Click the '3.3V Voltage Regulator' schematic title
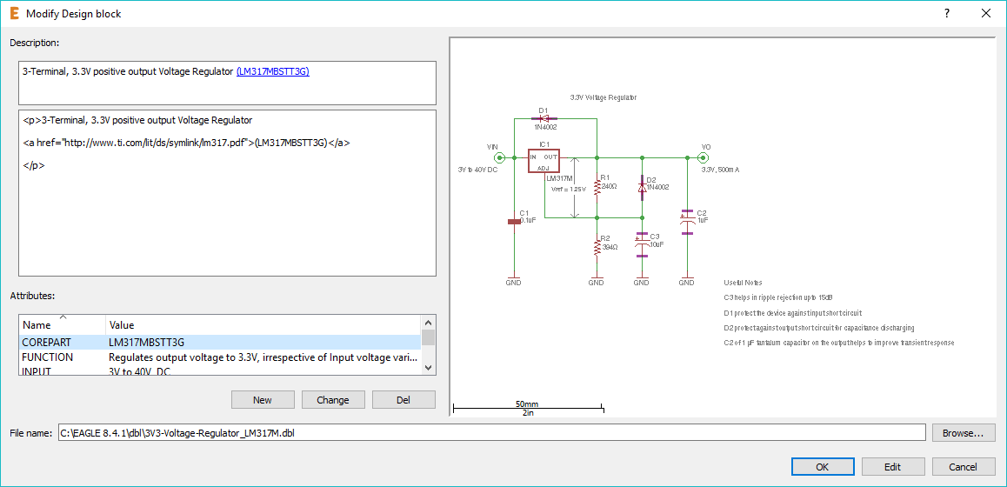 [603, 97]
